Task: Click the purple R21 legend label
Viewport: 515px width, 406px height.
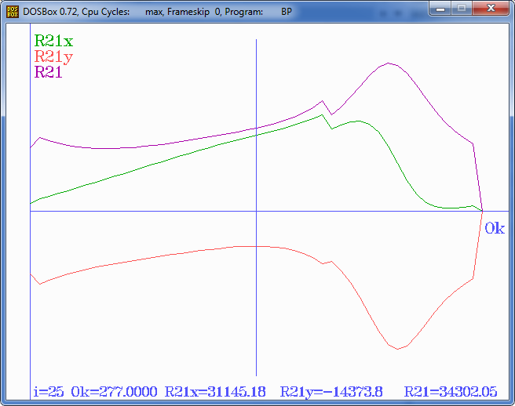Action: click(49, 72)
